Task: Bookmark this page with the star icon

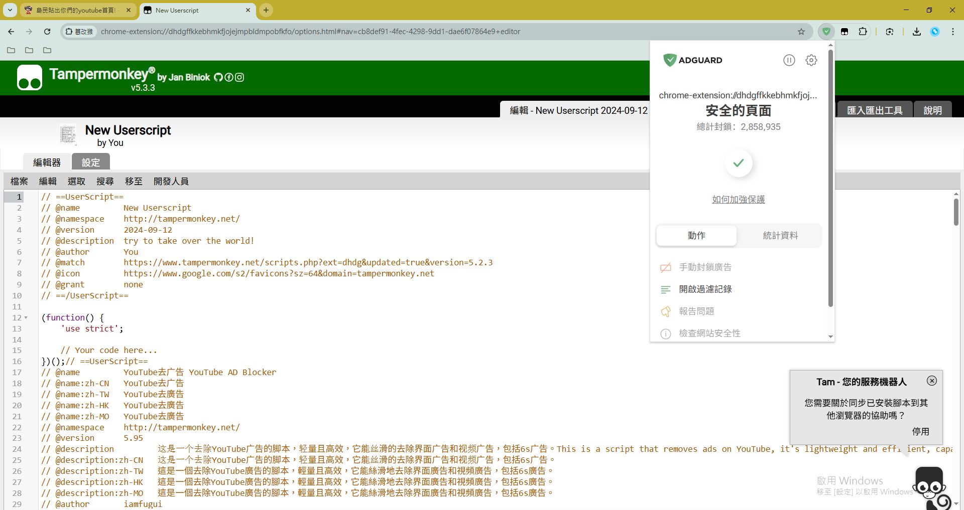Action: (801, 32)
